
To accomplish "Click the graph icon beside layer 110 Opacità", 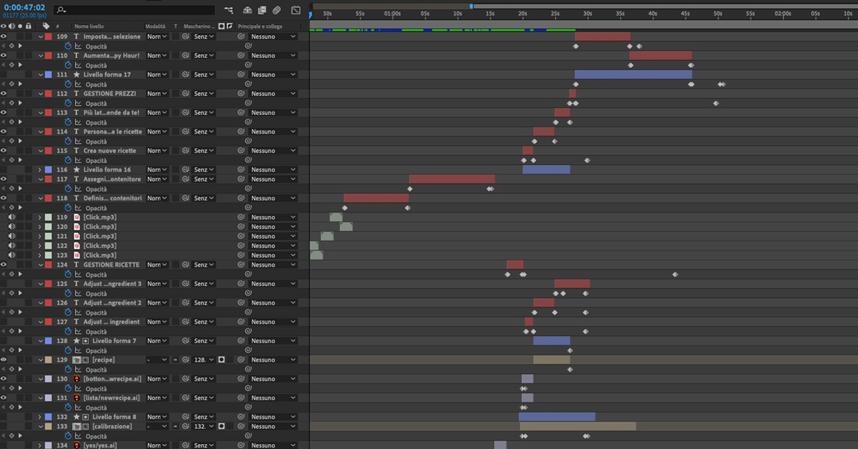I will [x=78, y=65].
